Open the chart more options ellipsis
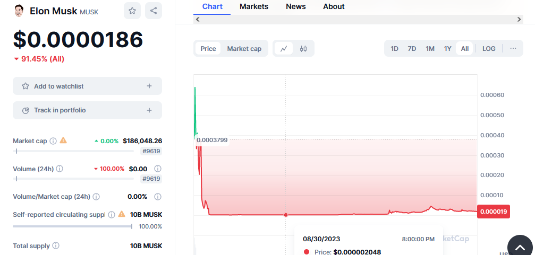 click(513, 48)
